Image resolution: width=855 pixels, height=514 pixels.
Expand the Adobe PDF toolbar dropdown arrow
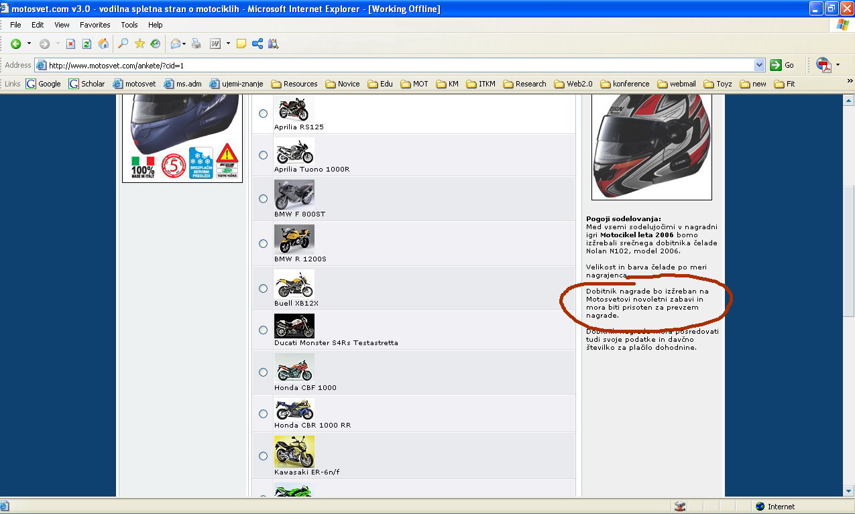point(839,66)
